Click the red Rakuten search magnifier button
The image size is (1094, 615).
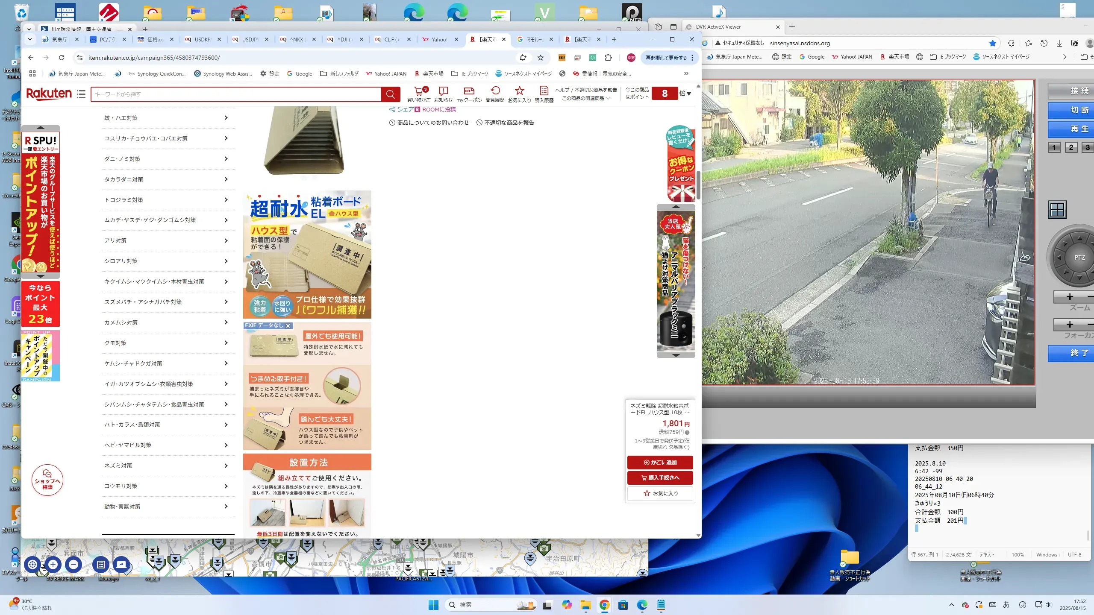(x=390, y=94)
